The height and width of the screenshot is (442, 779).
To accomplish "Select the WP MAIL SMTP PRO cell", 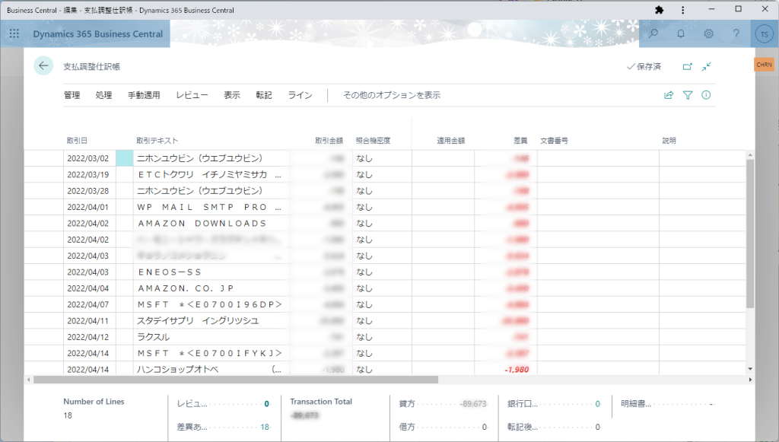I will pos(211,207).
